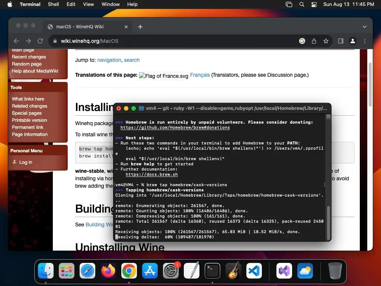Open Chrome three-dot menu

tap(365, 41)
